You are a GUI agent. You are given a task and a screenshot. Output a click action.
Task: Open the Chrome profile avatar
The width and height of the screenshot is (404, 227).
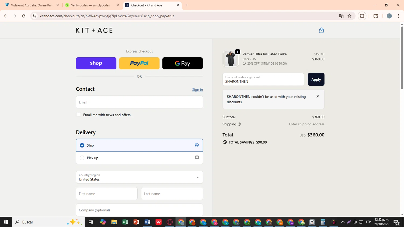click(x=389, y=16)
